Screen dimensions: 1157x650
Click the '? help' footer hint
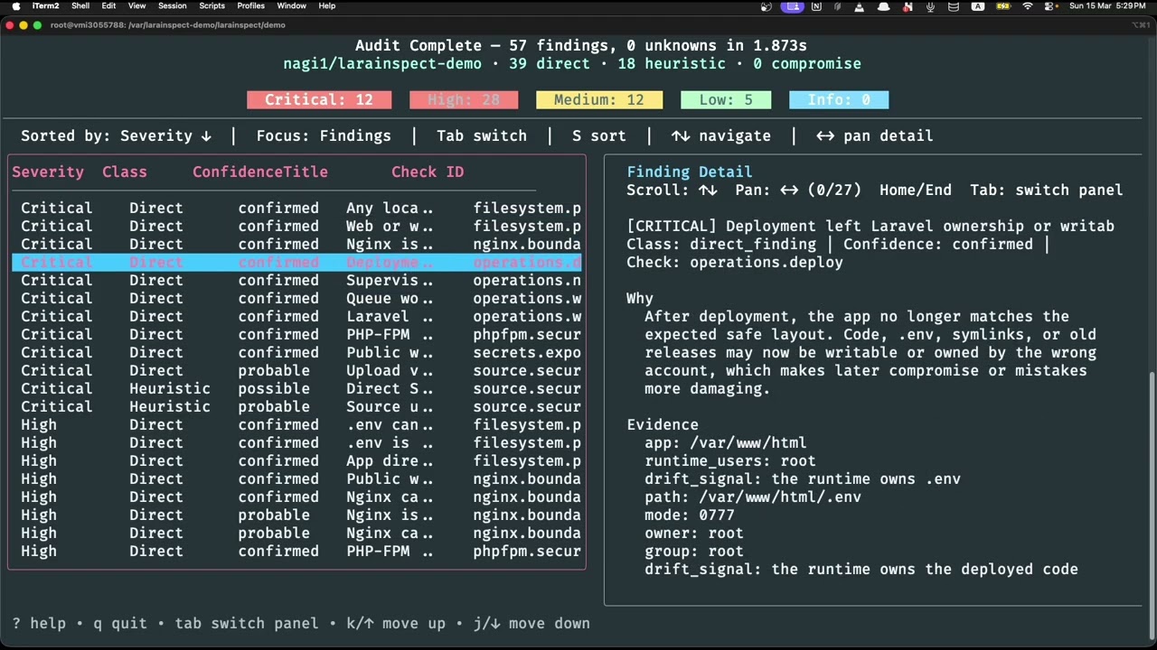[x=39, y=623]
